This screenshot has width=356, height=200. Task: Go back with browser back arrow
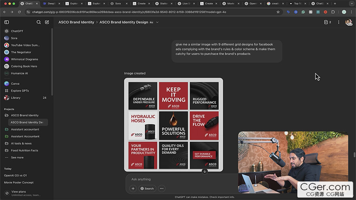click(5, 12)
